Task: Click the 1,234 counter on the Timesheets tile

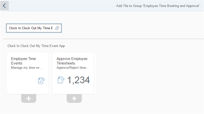Action: click(x=78, y=80)
